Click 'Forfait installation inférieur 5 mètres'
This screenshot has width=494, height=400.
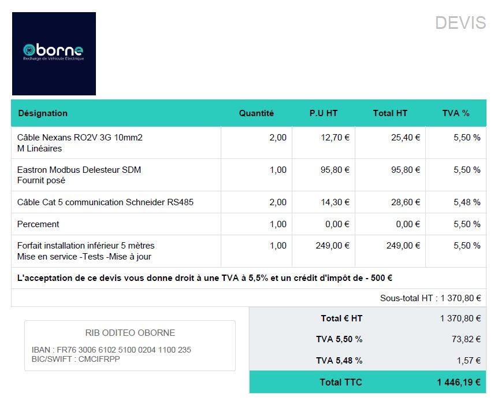pos(86,246)
